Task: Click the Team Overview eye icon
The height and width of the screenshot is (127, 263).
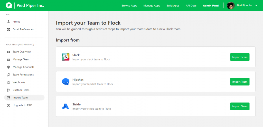Action: coord(8,52)
